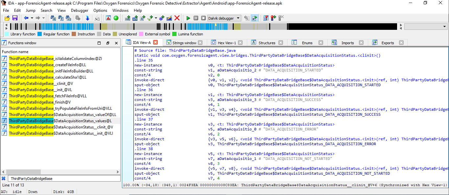The image size is (449, 195).
Task: Click the red X delete icon in toolbar
Action: click(x=177, y=18)
